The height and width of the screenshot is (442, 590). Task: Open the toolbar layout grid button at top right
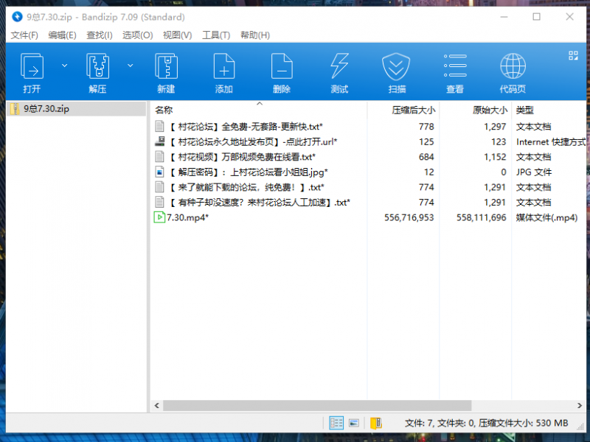pyautogui.click(x=573, y=56)
